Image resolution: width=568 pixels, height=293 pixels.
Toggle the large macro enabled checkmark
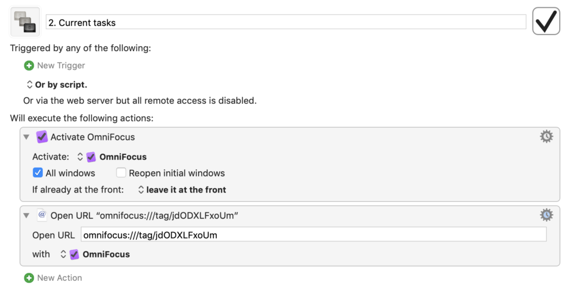tap(546, 22)
